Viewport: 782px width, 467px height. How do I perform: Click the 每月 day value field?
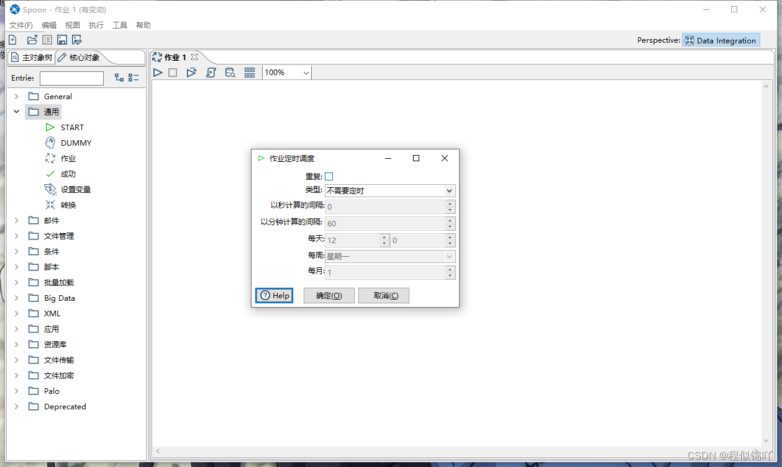pos(385,273)
